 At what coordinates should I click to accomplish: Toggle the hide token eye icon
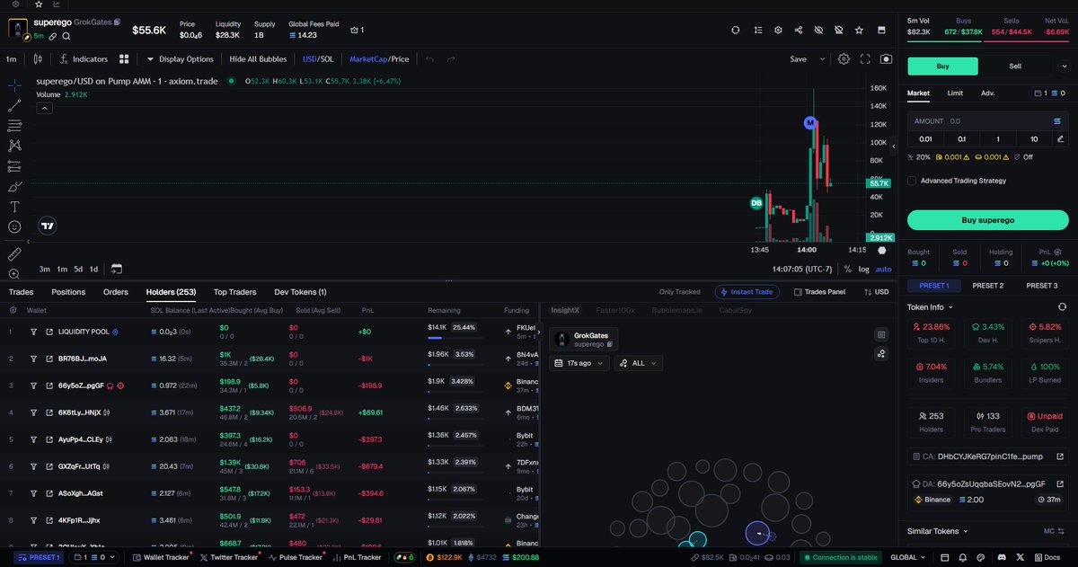tap(818, 30)
